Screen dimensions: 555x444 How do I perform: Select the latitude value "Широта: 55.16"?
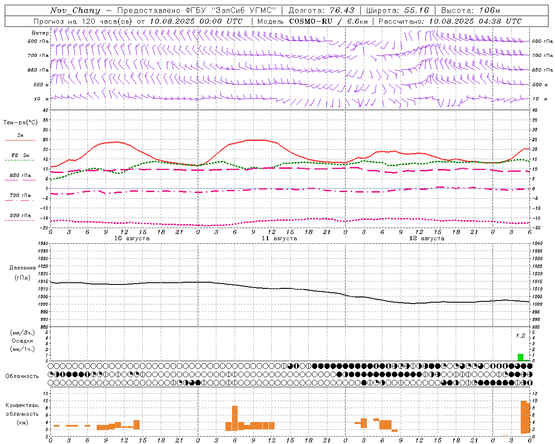(398, 10)
